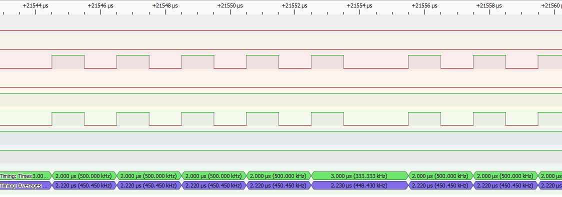
Task: Select the 3.000 µs (333.333 kHz) timing segment
Action: [360, 176]
